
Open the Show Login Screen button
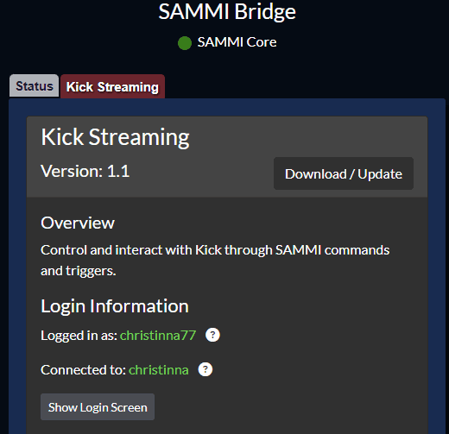(x=98, y=407)
